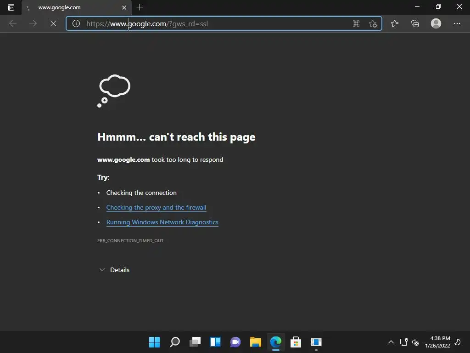
Task: Open the user profile avatar
Action: [436, 23]
